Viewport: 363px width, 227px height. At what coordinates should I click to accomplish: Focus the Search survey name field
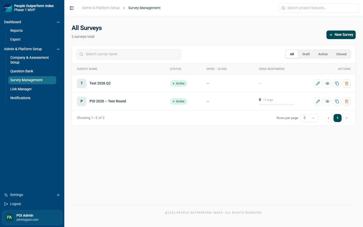coord(129,54)
